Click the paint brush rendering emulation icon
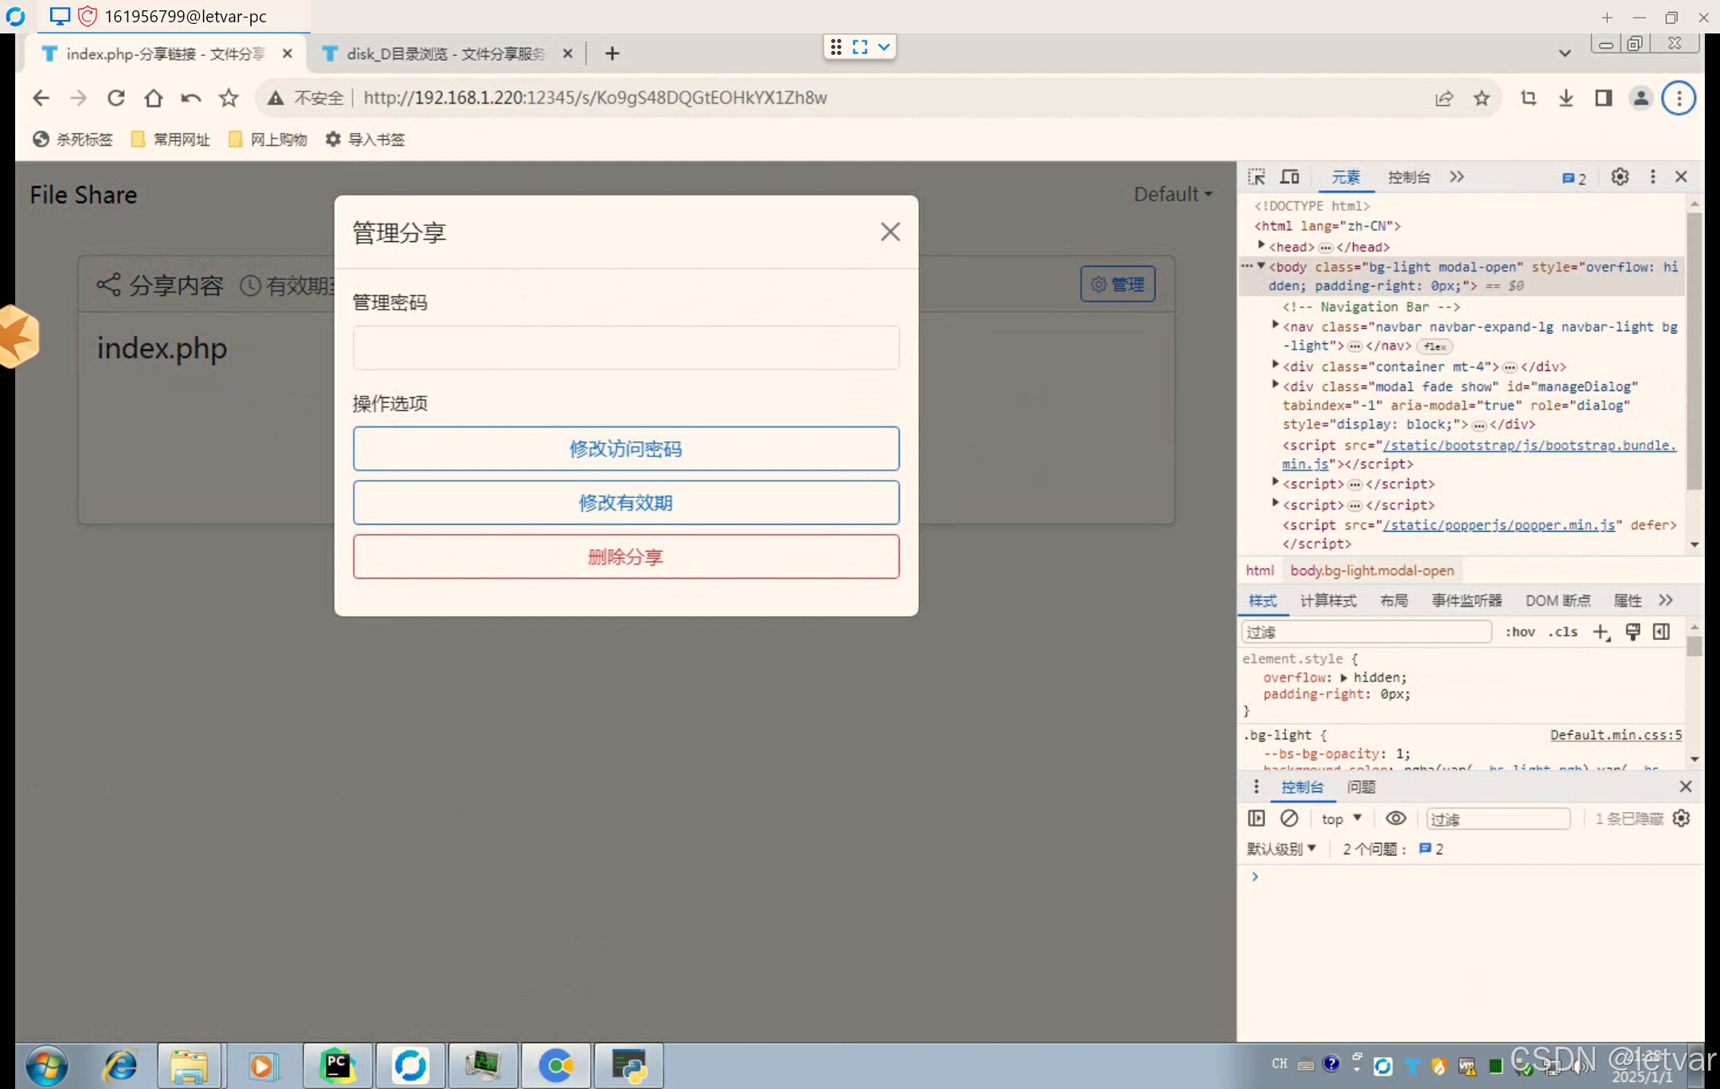 (x=1632, y=632)
